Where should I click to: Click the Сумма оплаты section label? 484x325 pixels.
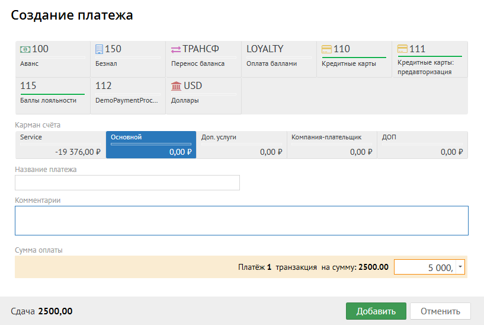pos(39,250)
